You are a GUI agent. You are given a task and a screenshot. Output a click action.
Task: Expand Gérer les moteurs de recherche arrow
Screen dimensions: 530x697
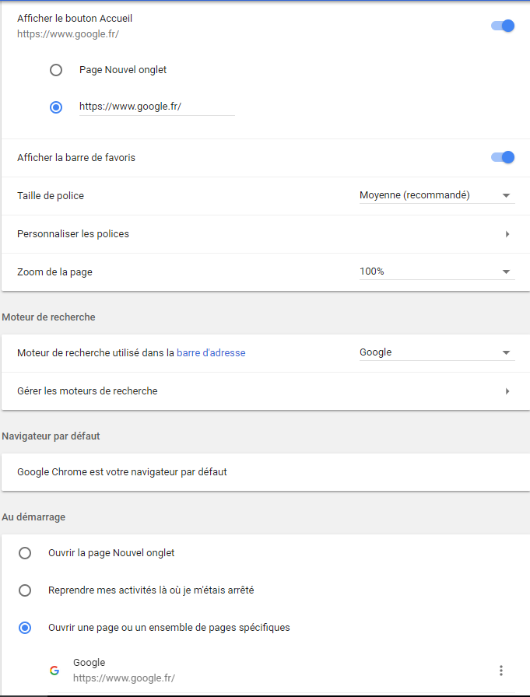(x=507, y=391)
